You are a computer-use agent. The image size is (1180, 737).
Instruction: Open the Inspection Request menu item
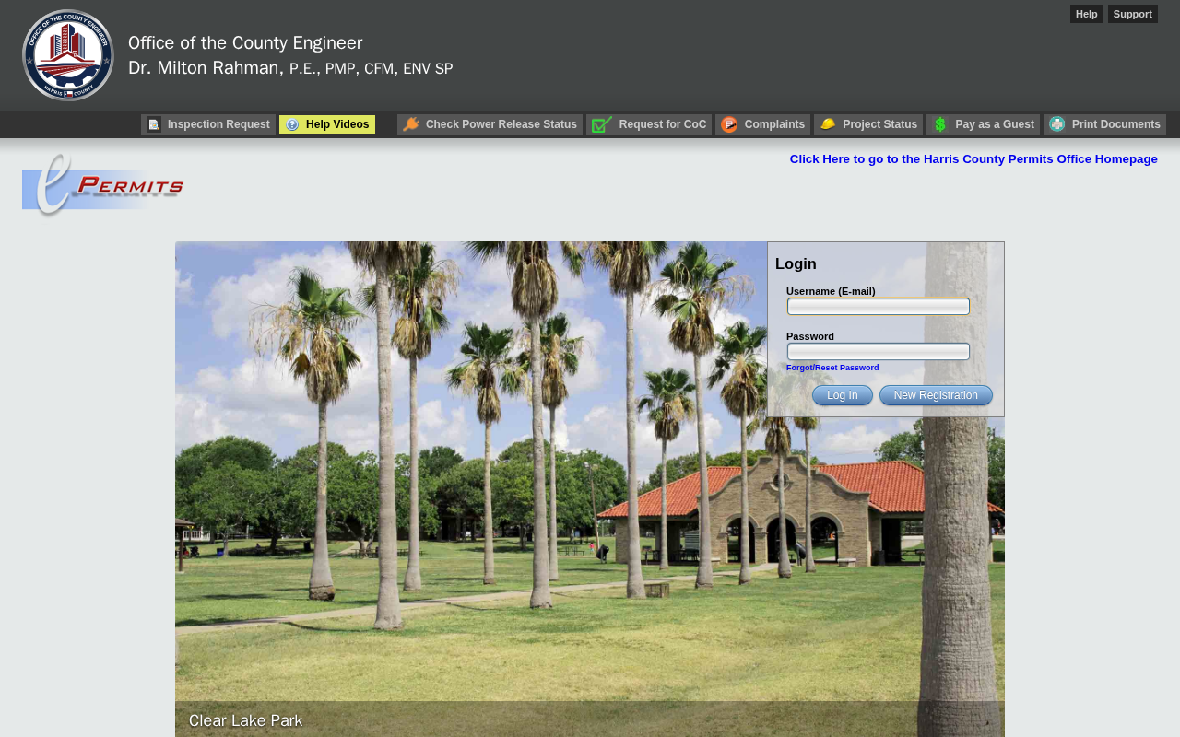(208, 124)
